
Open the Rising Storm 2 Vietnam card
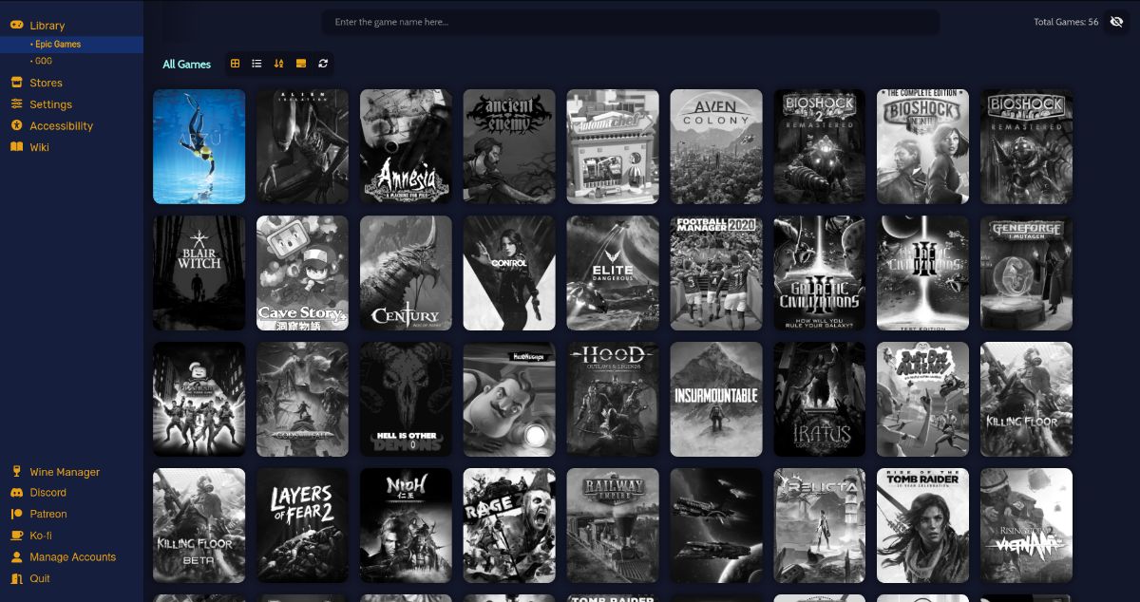[x=1027, y=525]
